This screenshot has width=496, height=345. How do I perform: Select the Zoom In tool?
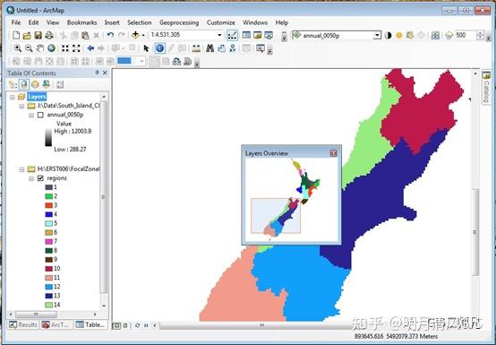tap(18, 48)
